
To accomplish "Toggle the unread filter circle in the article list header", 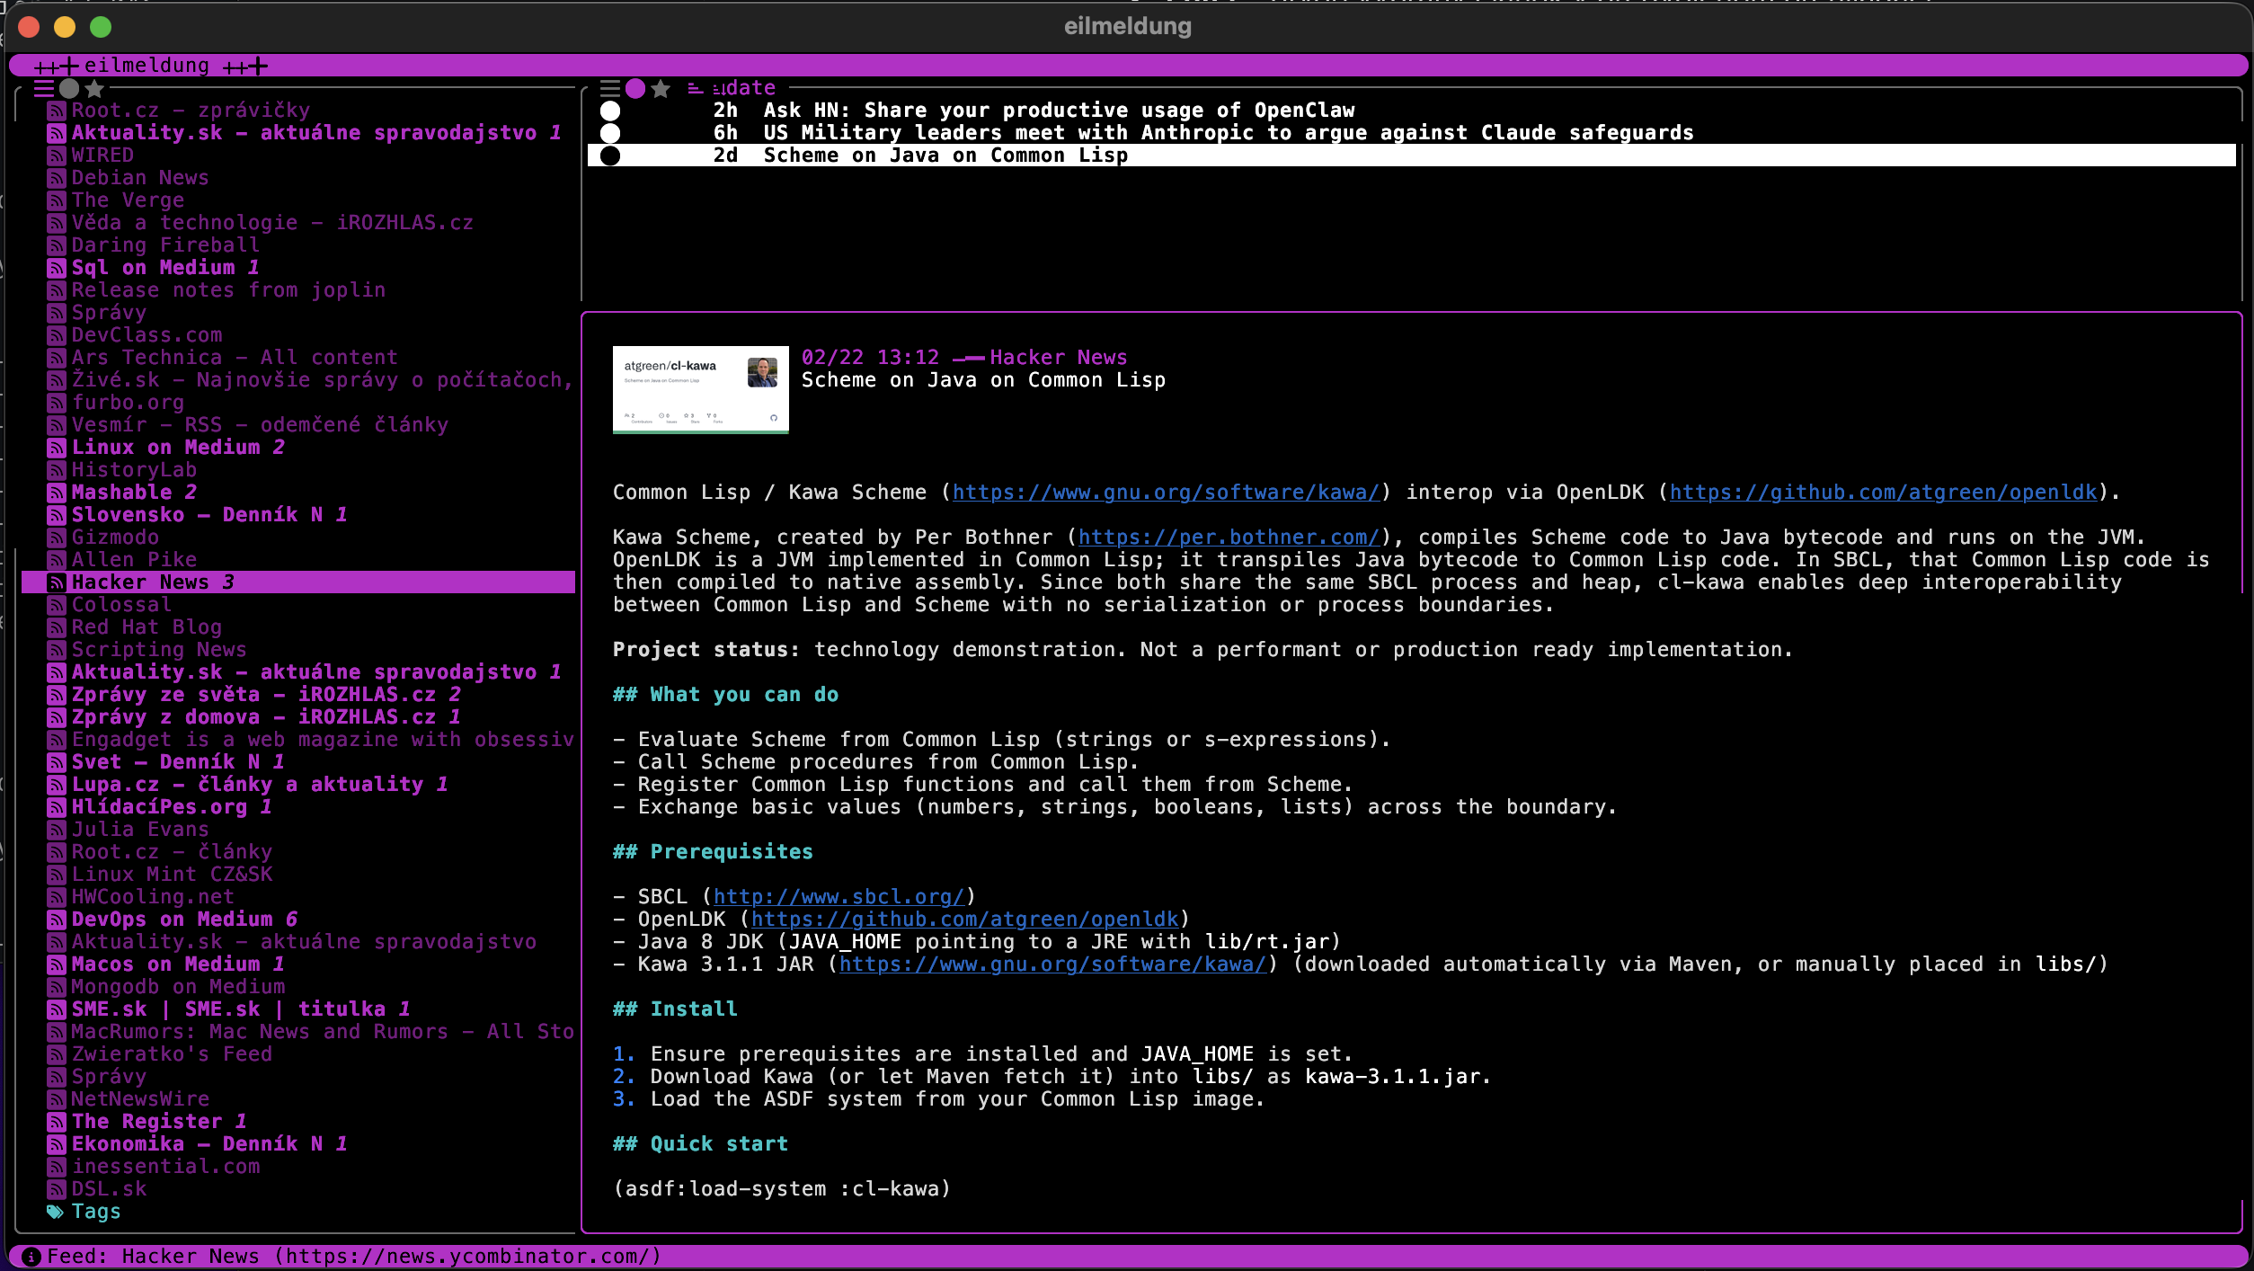I will (635, 88).
